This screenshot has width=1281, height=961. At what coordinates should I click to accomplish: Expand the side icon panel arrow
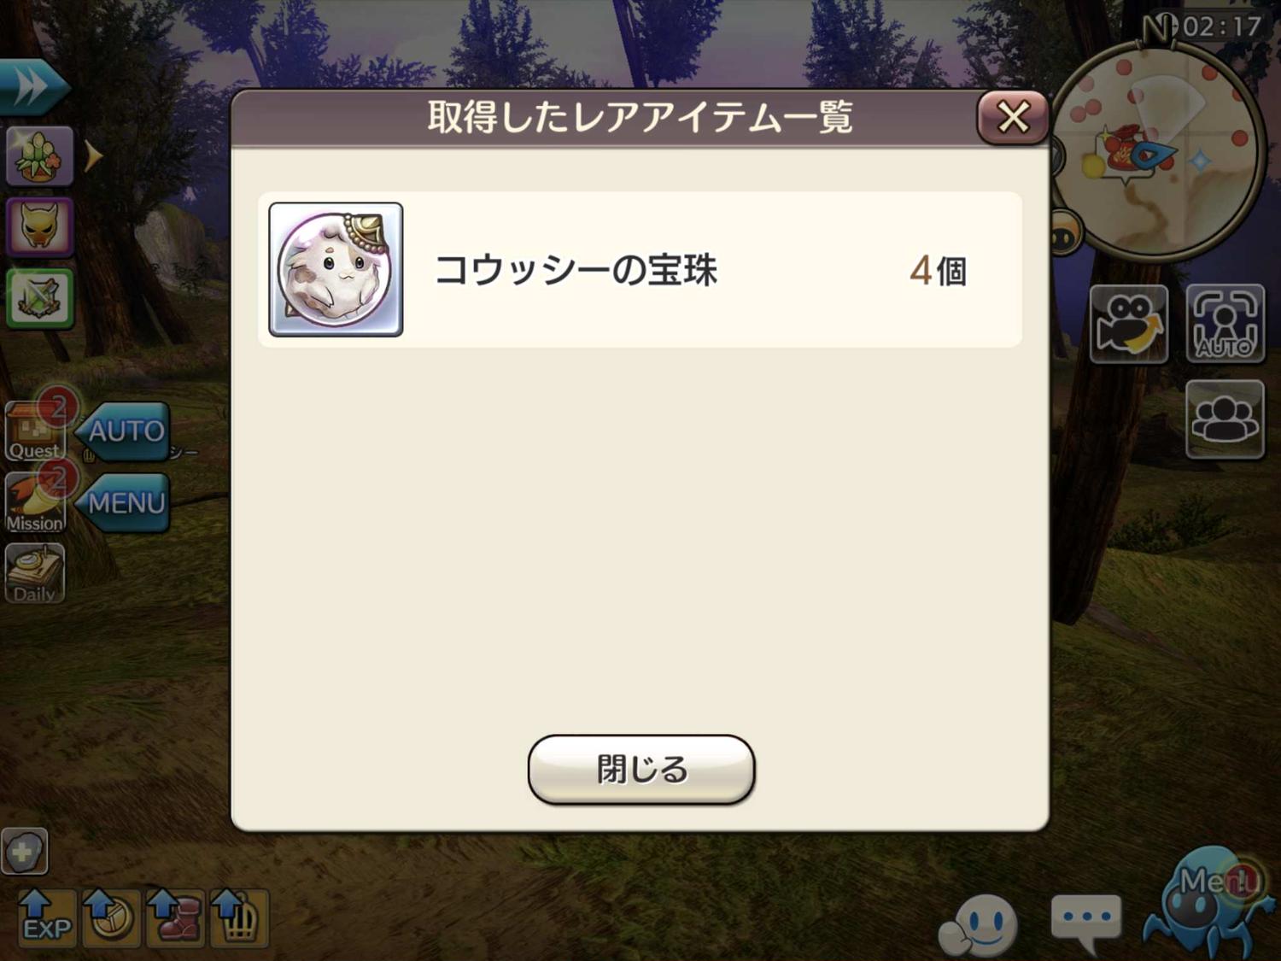(x=94, y=156)
